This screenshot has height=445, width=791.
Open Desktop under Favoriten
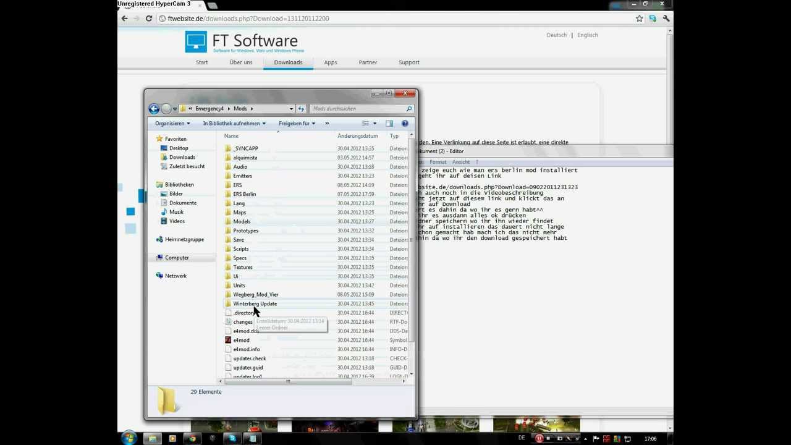[x=179, y=148]
